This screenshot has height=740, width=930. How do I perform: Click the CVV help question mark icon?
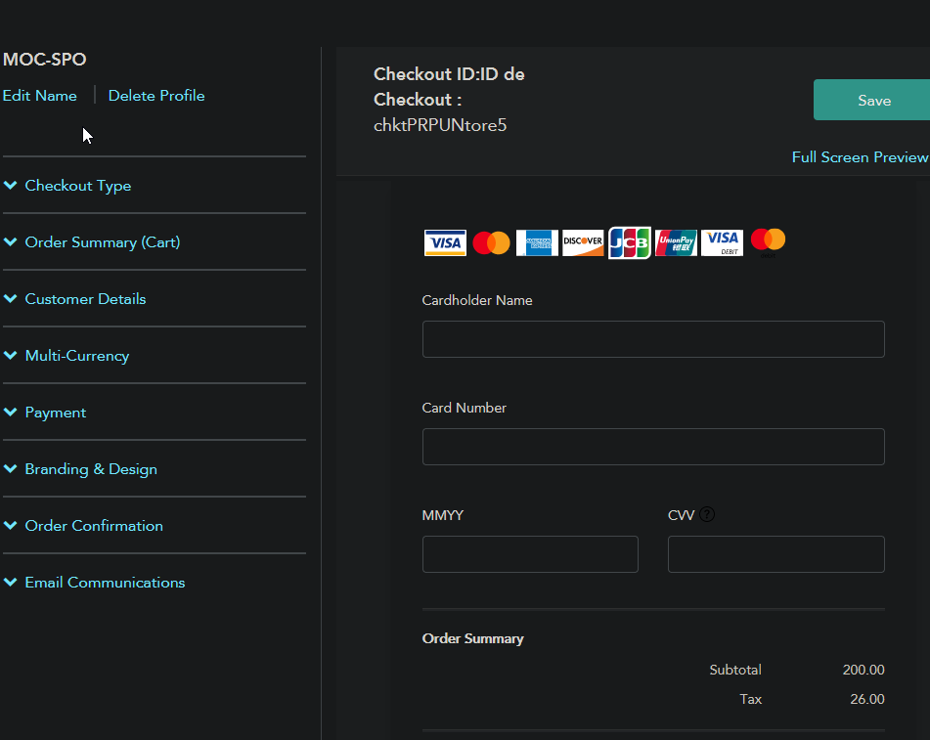[707, 514]
